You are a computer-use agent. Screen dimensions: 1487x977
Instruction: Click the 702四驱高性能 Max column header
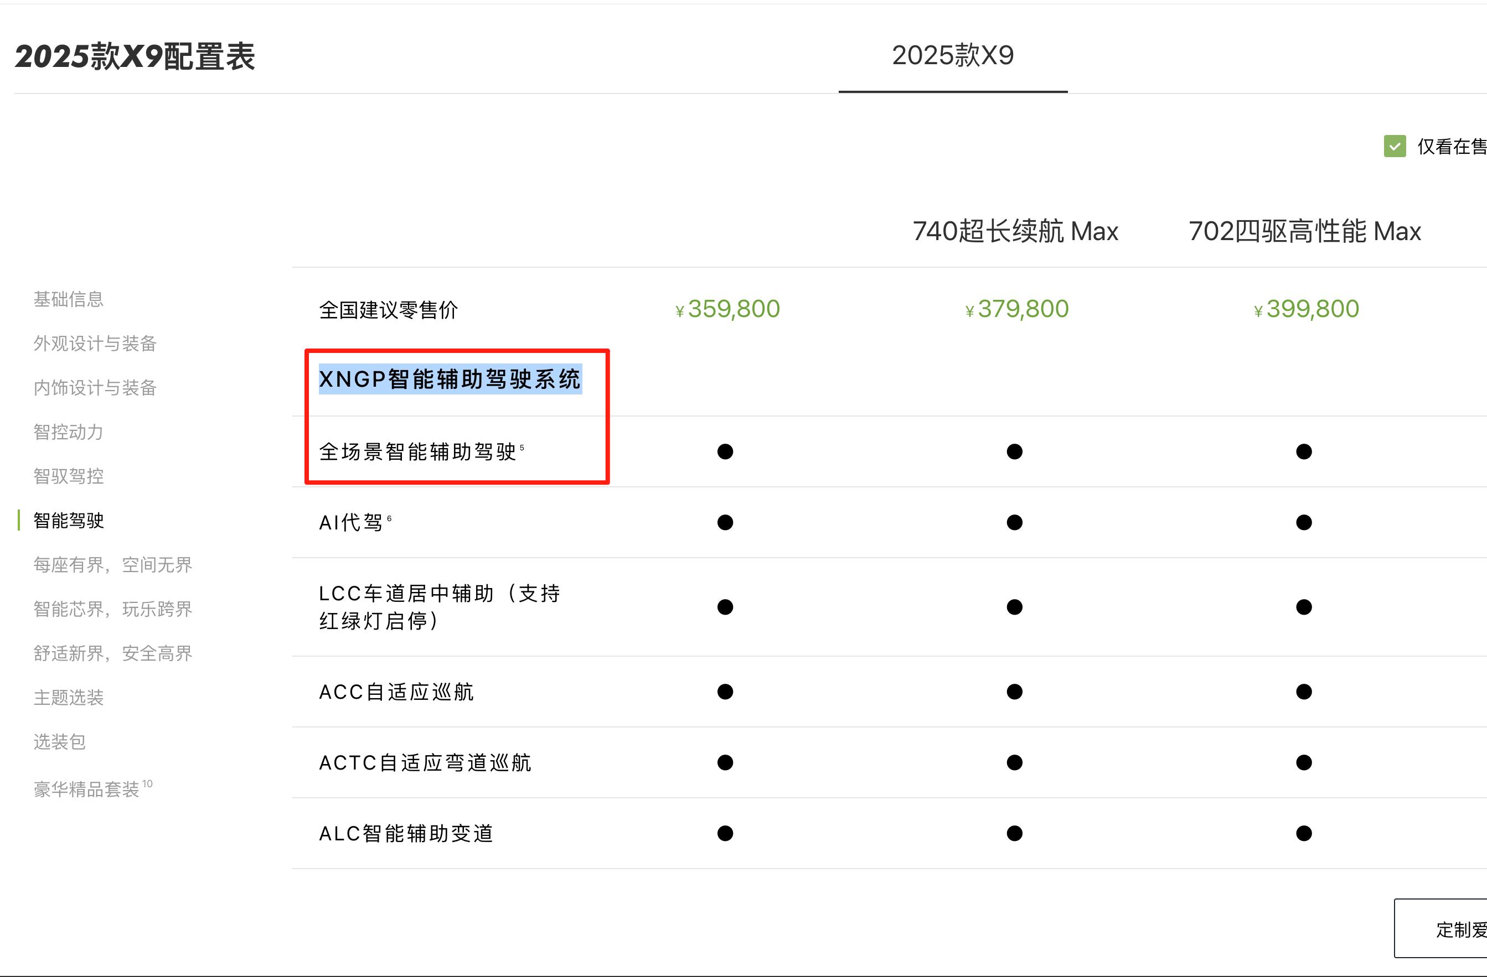click(x=1304, y=231)
